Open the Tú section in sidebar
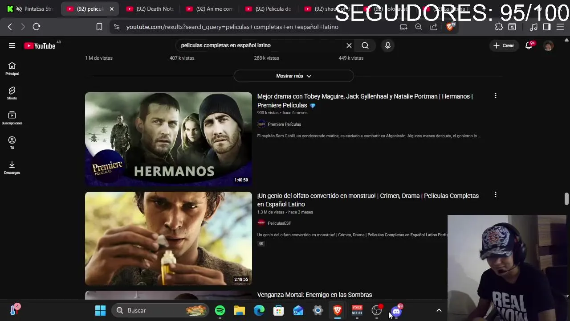570x321 pixels. (12, 143)
